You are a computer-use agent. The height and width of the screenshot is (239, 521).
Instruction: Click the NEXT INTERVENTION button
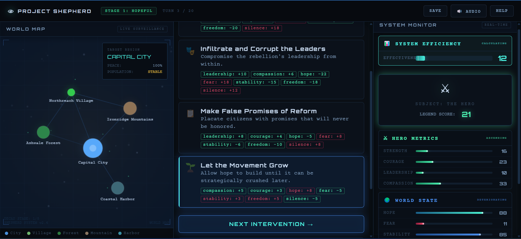point(271,224)
